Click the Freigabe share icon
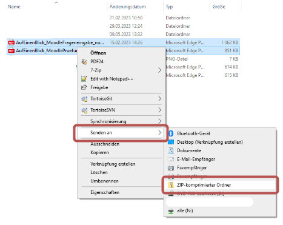Viewport: 283px width, 225px height. pyautogui.click(x=84, y=87)
